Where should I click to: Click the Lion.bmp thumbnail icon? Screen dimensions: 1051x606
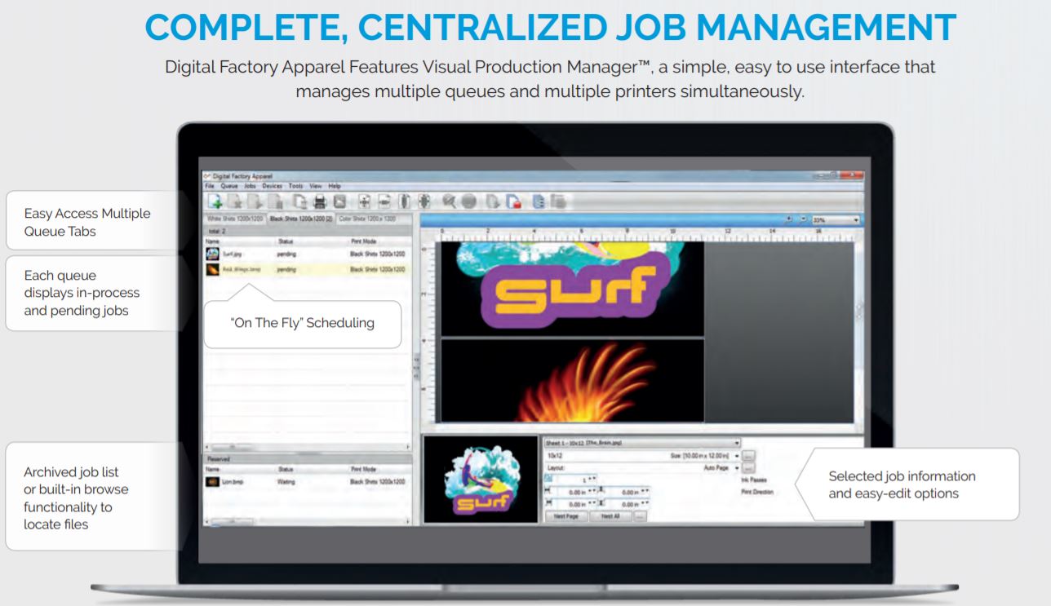tap(212, 482)
